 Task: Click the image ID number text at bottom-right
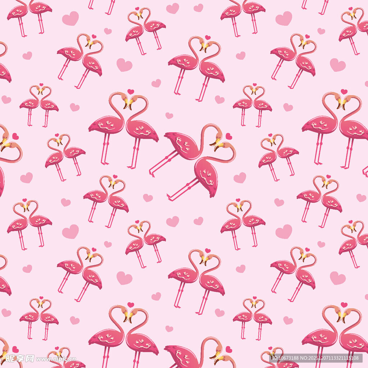point(286,358)
